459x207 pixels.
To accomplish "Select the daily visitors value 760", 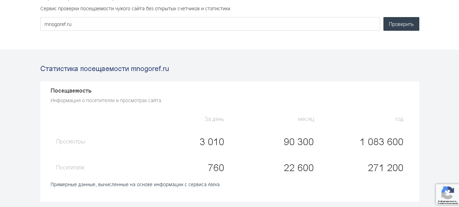I will coord(216,167).
